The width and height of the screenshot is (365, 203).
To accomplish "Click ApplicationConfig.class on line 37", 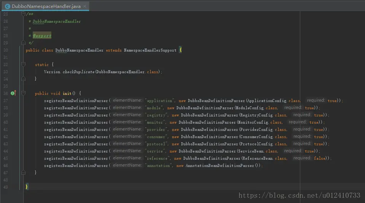I will 273,101.
